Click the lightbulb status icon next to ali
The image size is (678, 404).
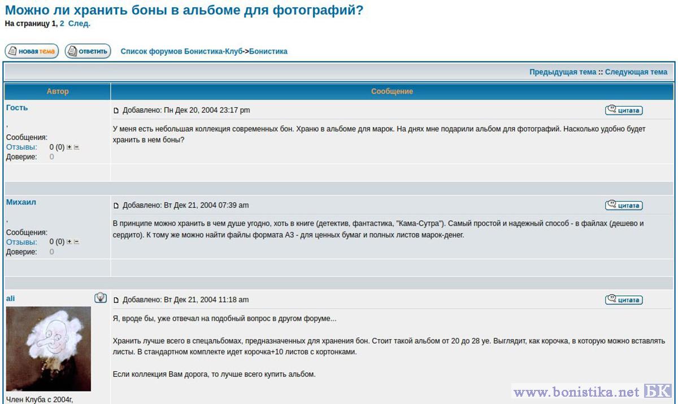tap(101, 297)
